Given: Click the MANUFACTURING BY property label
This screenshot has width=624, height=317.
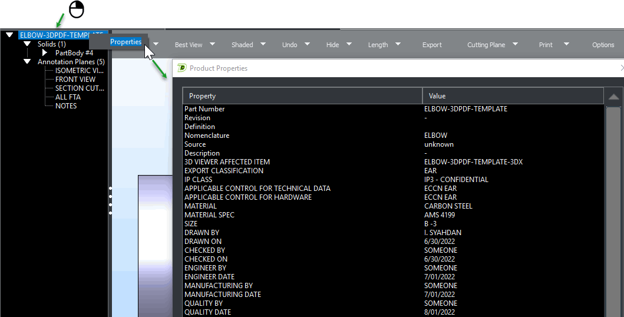Looking at the screenshot, I should pyautogui.click(x=219, y=285).
